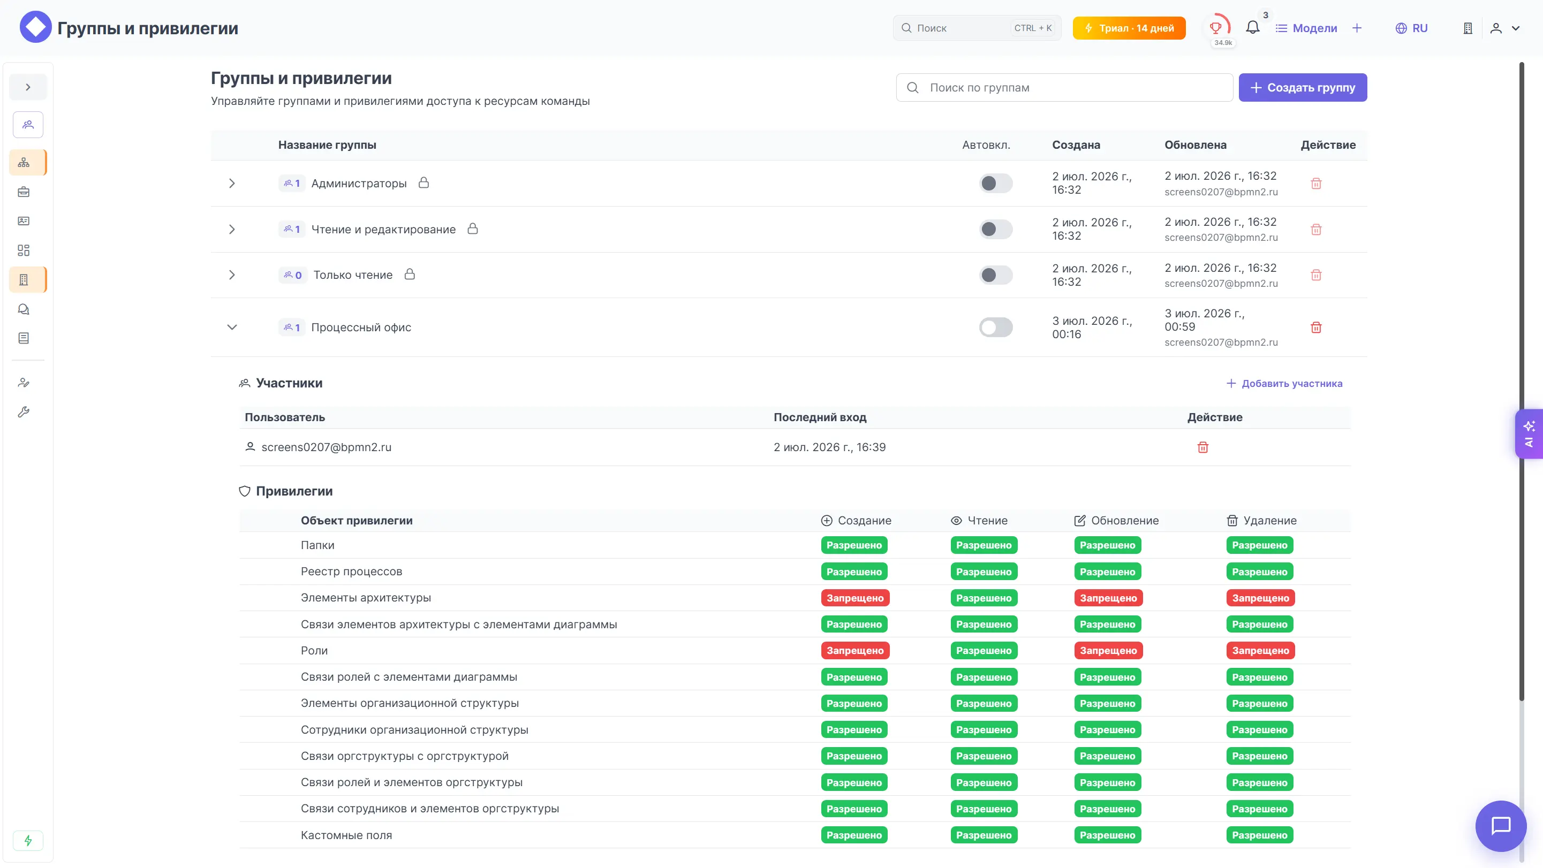This screenshot has height=868, width=1543.
Task: Toggle Удаление permission for Кастомные поля
Action: pyautogui.click(x=1259, y=835)
